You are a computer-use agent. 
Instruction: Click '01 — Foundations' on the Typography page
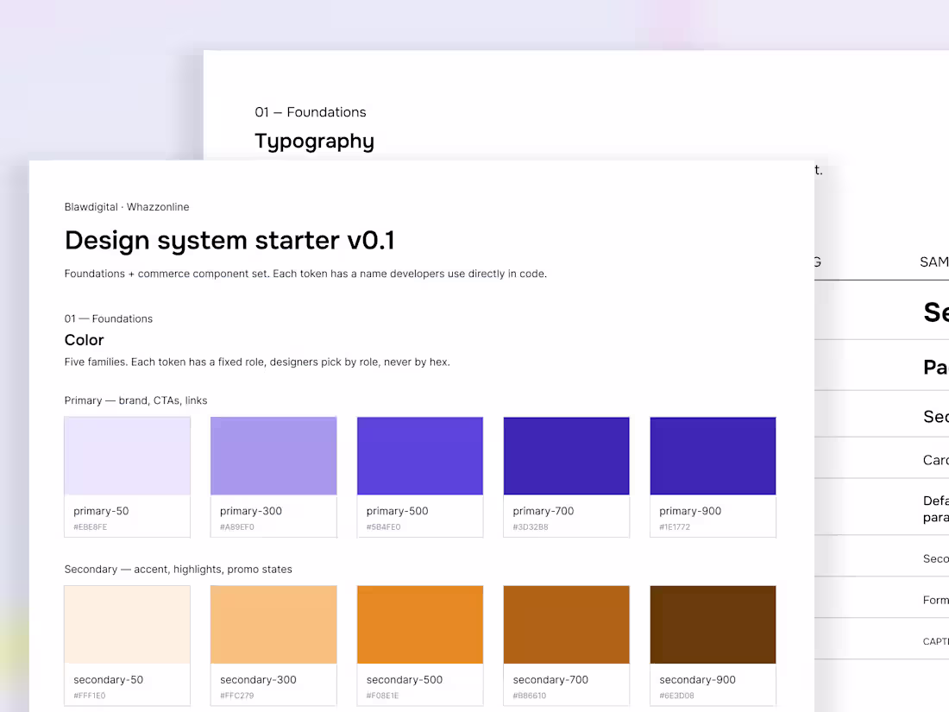(x=311, y=112)
